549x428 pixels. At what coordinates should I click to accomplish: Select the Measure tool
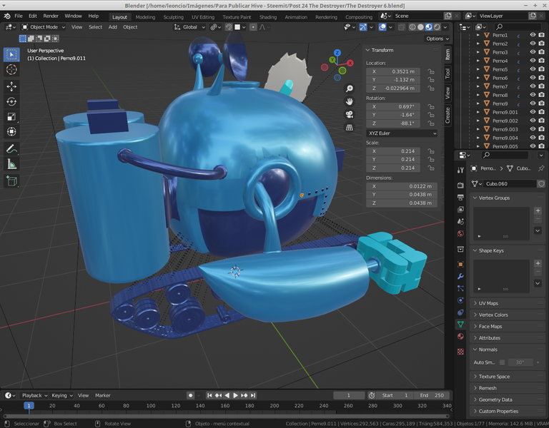(x=11, y=164)
